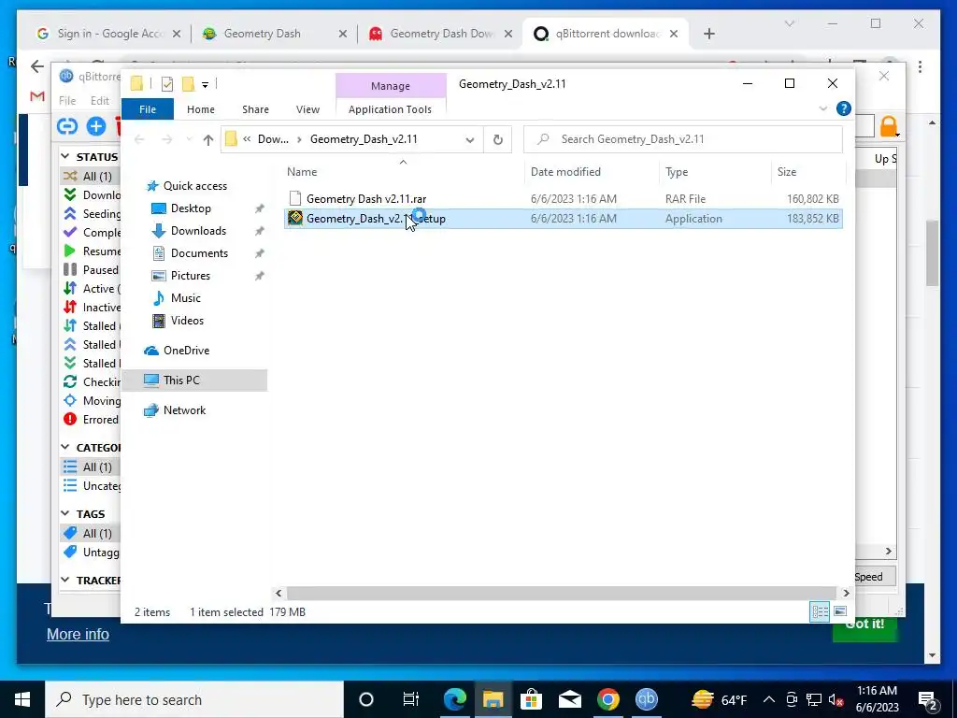Open Task View on the taskbar

point(411,699)
